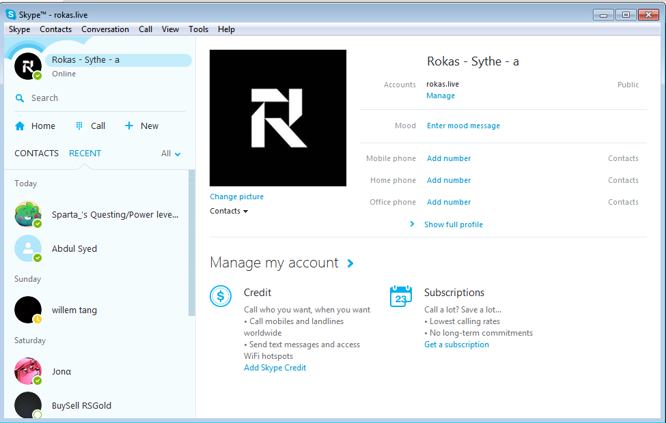This screenshot has height=423, width=666.
Task: Click the Public privacy label for Accounts
Action: (x=628, y=85)
